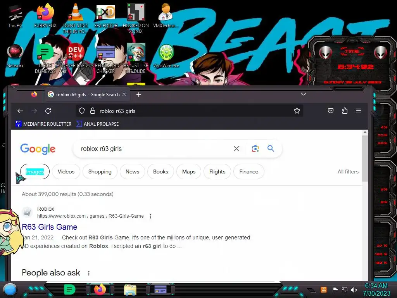Open the Firefox taskbar button
Viewport: 397px width, 298px height.
(100, 289)
